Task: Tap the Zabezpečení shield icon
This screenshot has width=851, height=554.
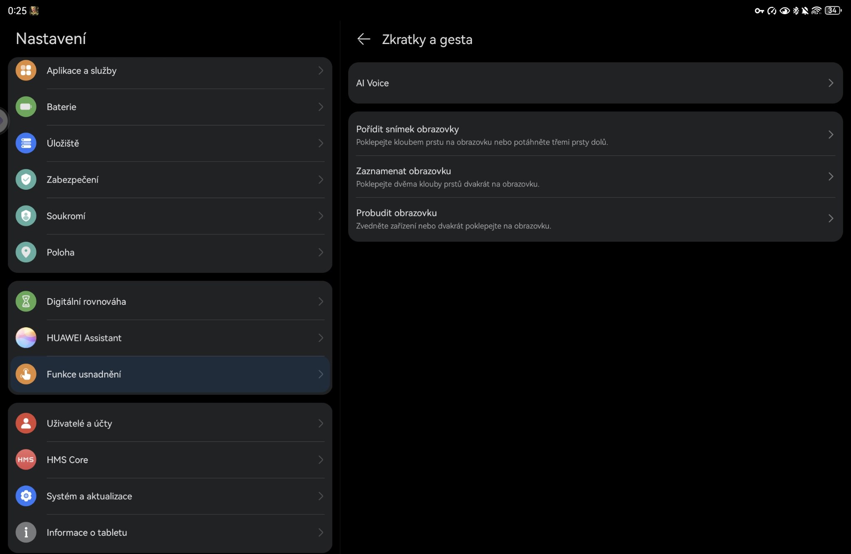Action: (26, 179)
